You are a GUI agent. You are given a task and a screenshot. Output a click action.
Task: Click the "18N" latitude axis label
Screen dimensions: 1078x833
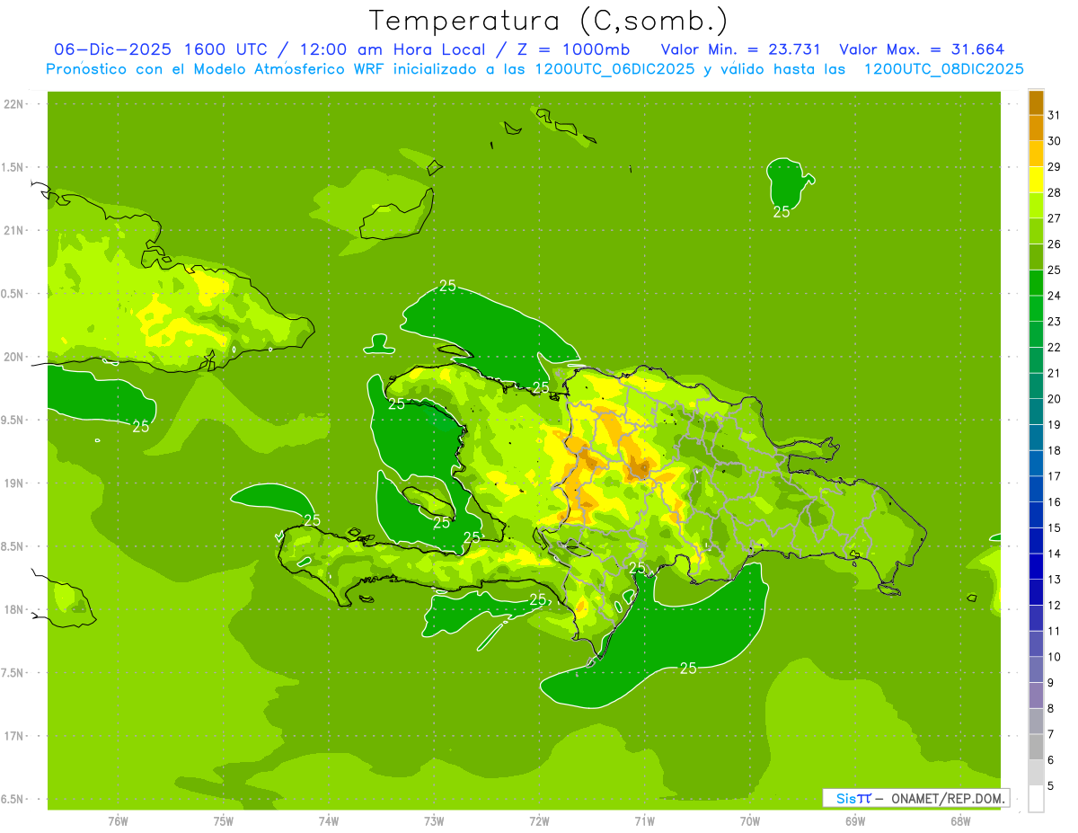pos(13,610)
